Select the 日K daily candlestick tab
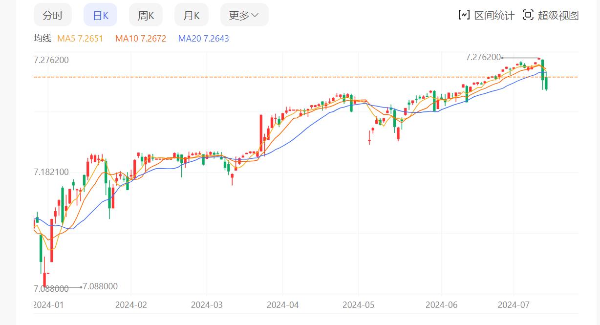The image size is (600, 325). 100,15
